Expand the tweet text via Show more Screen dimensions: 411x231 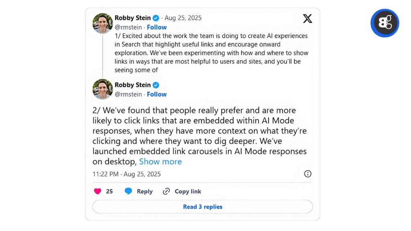pyautogui.click(x=161, y=161)
